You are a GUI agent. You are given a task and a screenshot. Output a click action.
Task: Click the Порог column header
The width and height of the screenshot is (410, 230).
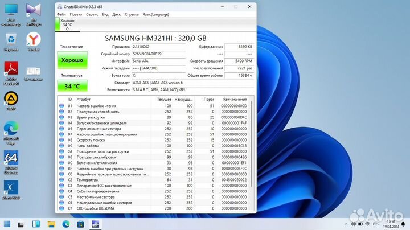click(x=205, y=100)
